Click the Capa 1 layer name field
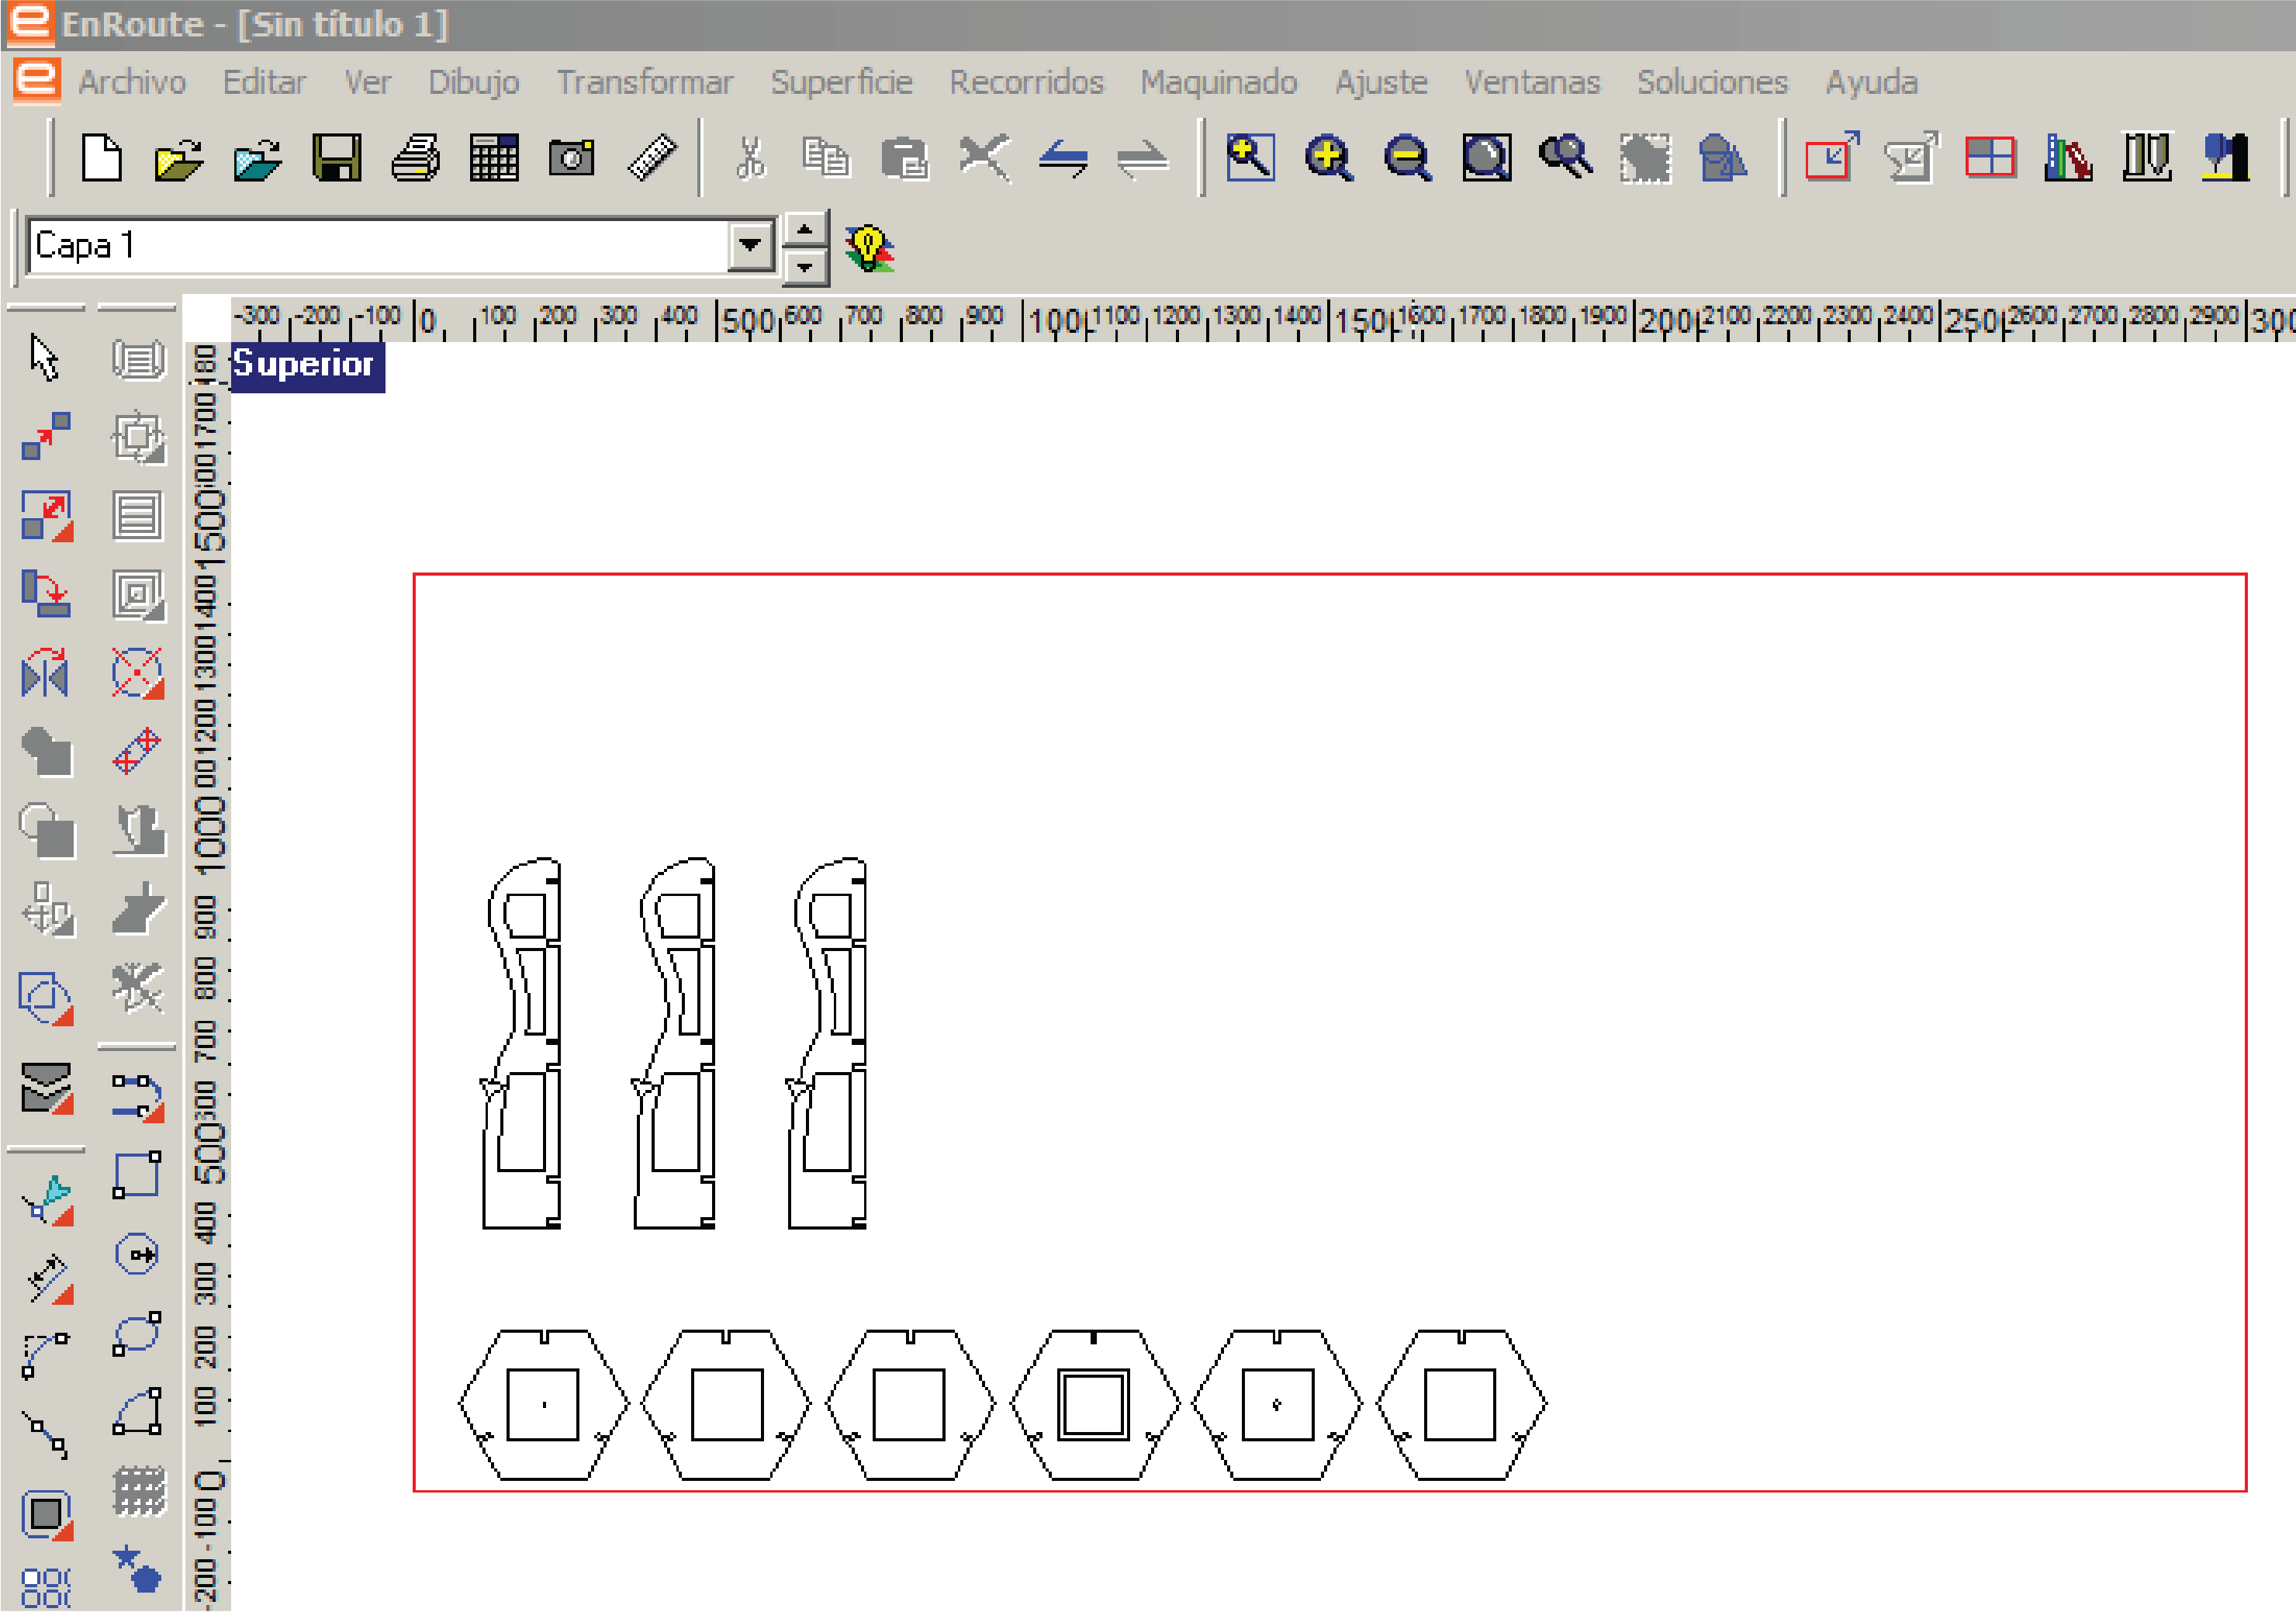The image size is (2296, 1612). pyautogui.click(x=380, y=246)
